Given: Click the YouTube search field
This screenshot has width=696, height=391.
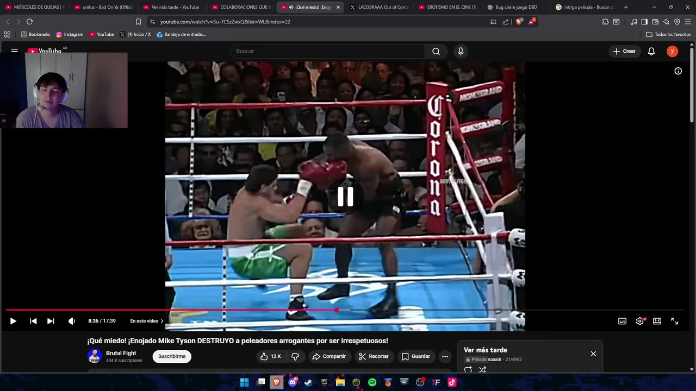Looking at the screenshot, I should (x=327, y=51).
